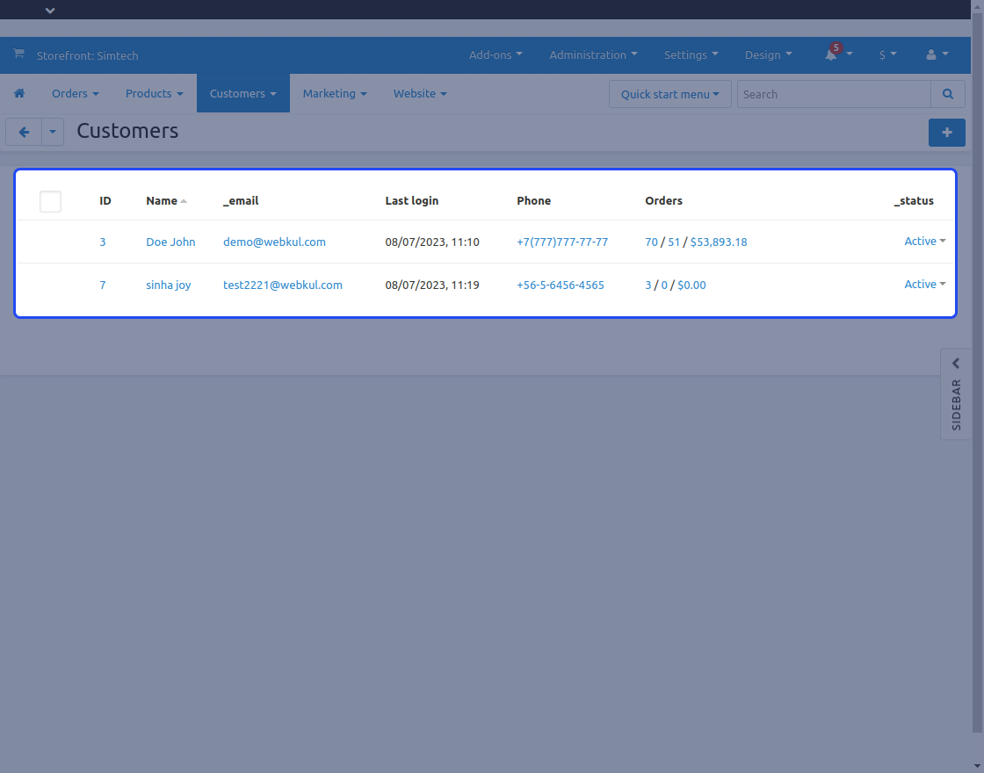The height and width of the screenshot is (773, 984).
Task: Click paid orders 51 link
Action: [674, 242]
